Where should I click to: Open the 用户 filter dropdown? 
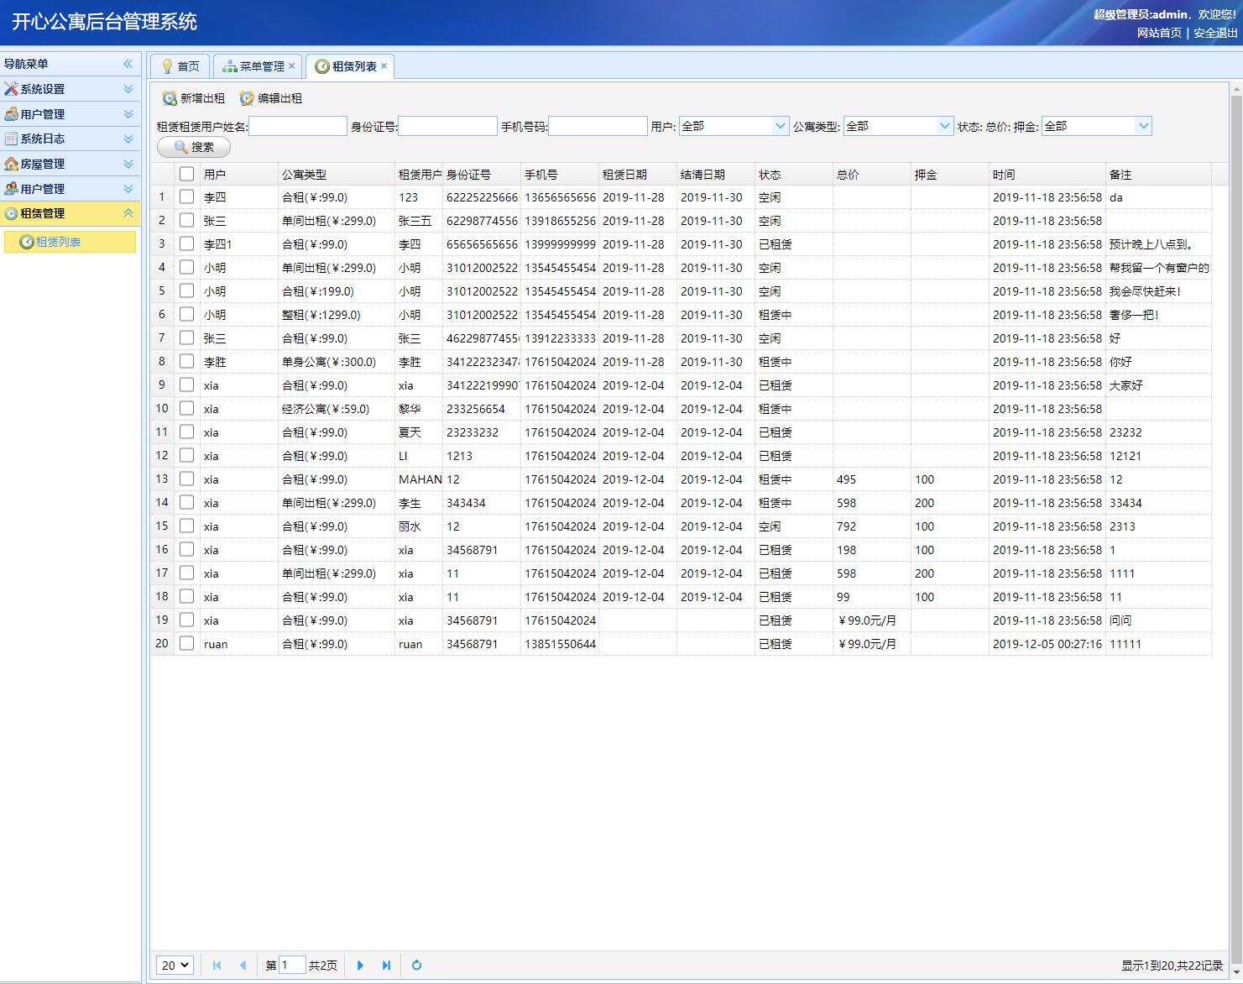[x=780, y=126]
